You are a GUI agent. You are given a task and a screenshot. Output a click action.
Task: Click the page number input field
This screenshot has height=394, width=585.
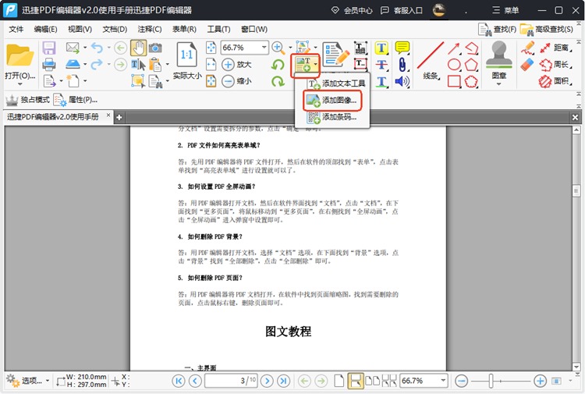pyautogui.click(x=231, y=381)
